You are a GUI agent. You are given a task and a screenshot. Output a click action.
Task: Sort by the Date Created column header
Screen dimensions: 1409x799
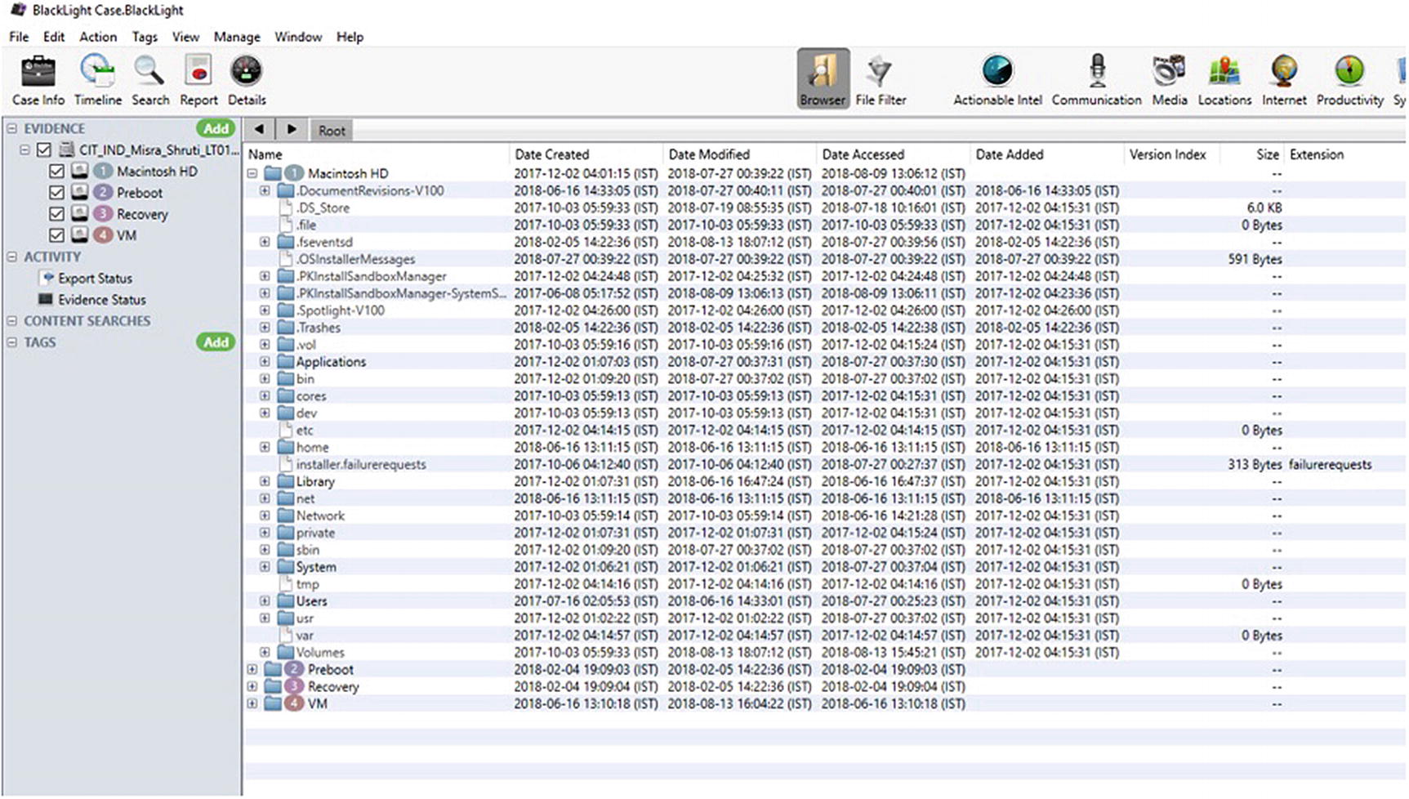[x=586, y=154]
